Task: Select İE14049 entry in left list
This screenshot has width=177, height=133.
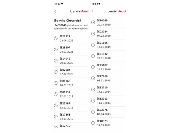Action: point(71,61)
